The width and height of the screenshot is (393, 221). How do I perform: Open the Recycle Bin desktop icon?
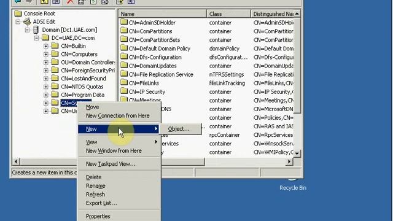click(x=293, y=185)
